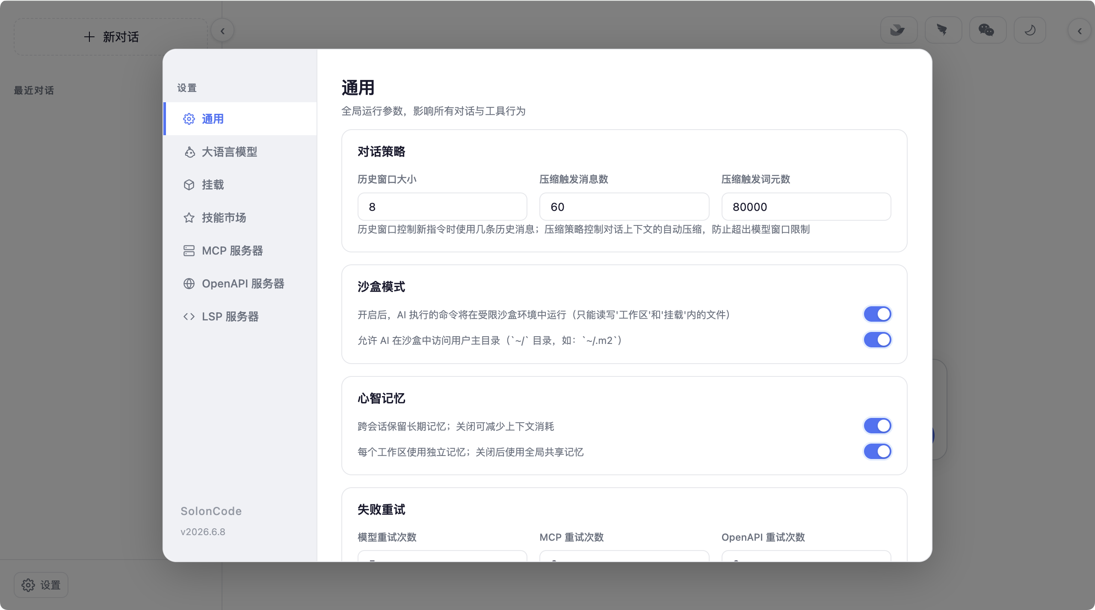Click the SolonCode label in sidebar
The width and height of the screenshot is (1095, 610).
click(x=211, y=511)
